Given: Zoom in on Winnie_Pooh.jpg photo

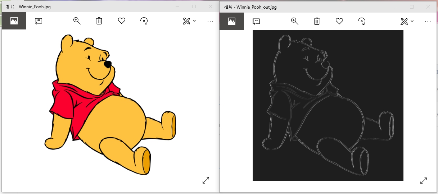Looking at the screenshot, I should pyautogui.click(x=77, y=21).
